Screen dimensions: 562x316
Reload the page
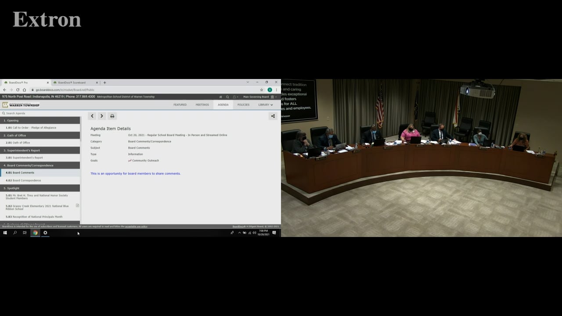click(x=18, y=90)
